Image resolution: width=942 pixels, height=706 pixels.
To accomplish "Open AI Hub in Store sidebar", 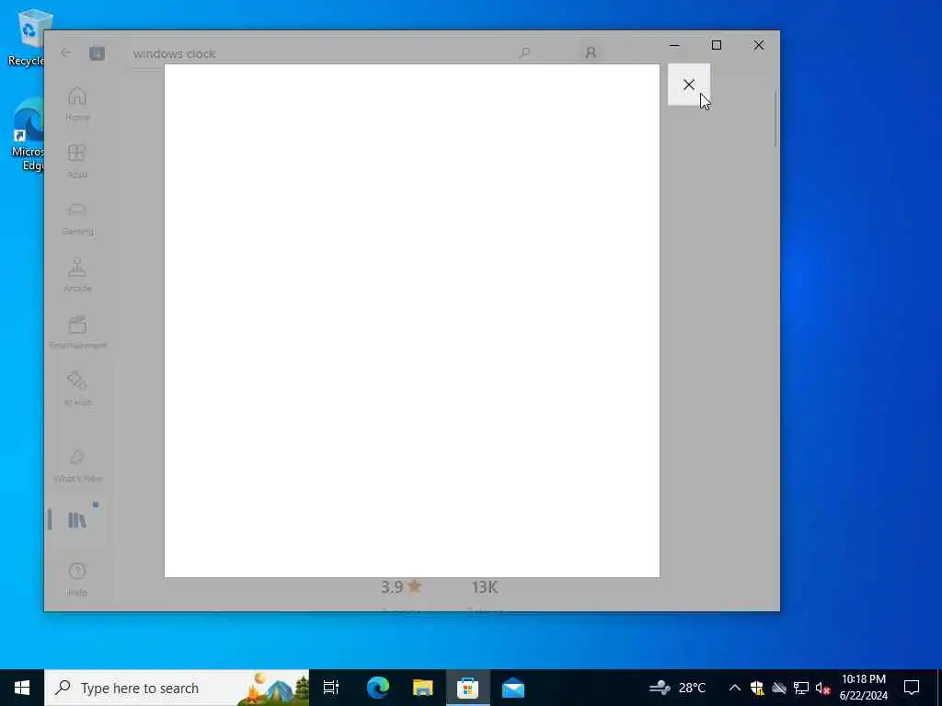I will click(77, 389).
